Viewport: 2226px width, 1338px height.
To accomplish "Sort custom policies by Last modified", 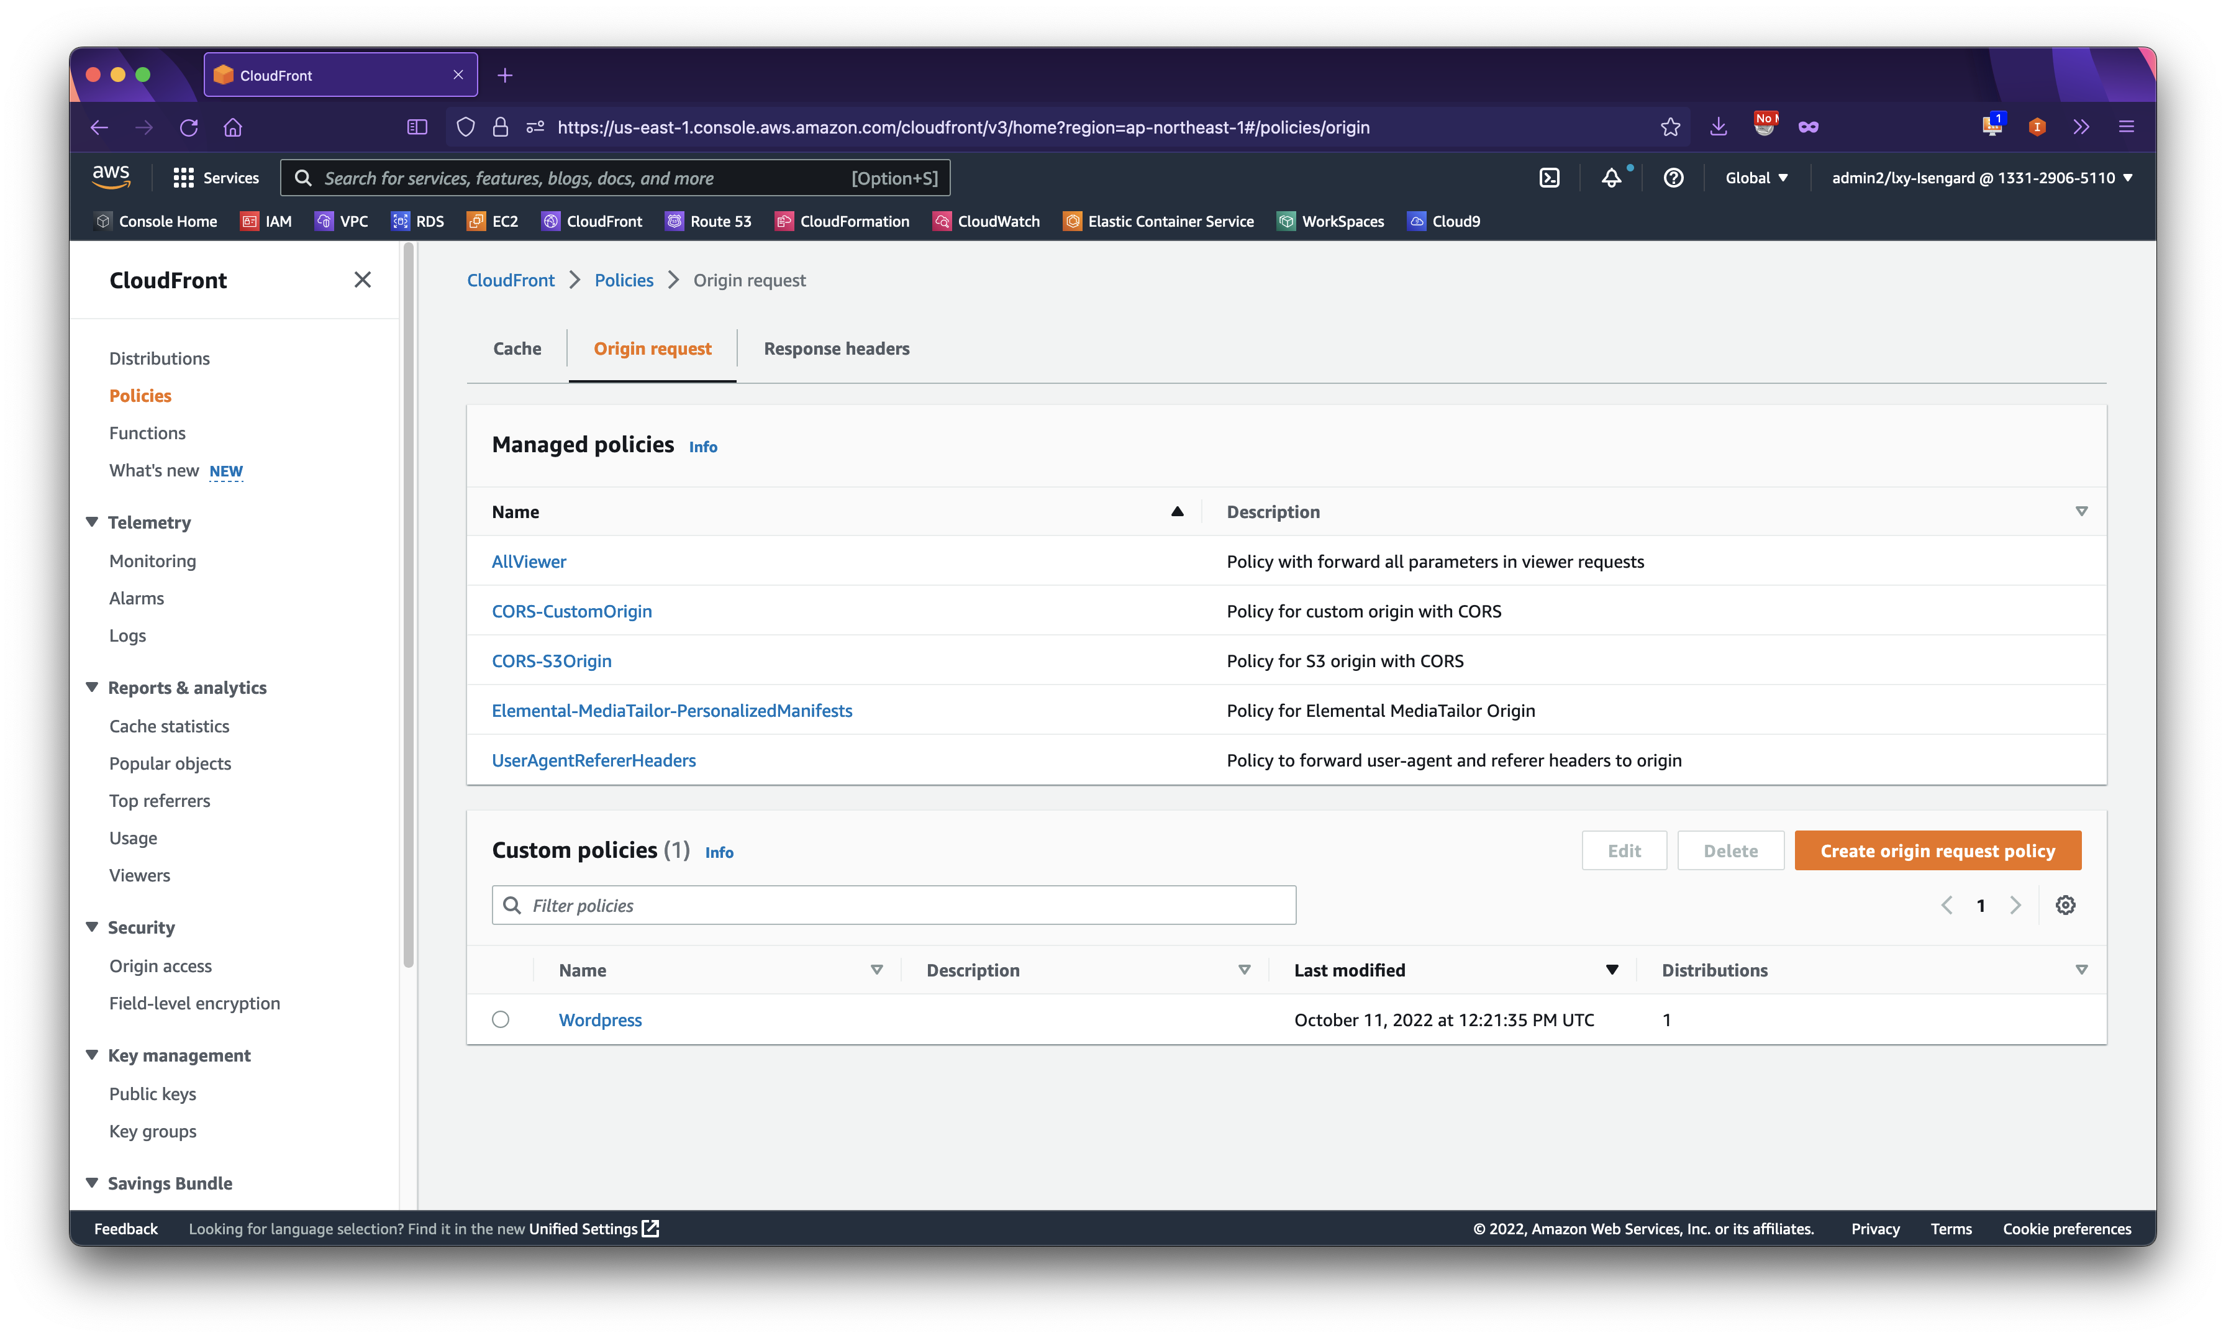I will coord(1611,970).
